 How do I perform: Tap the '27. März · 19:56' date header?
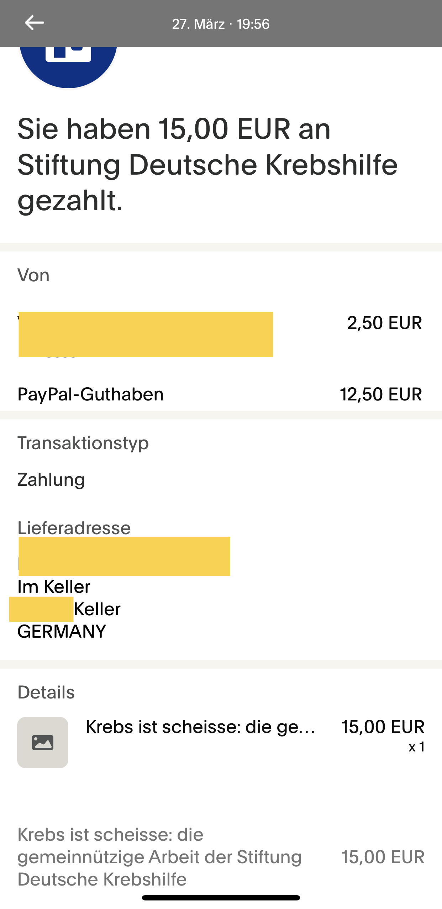point(221,24)
